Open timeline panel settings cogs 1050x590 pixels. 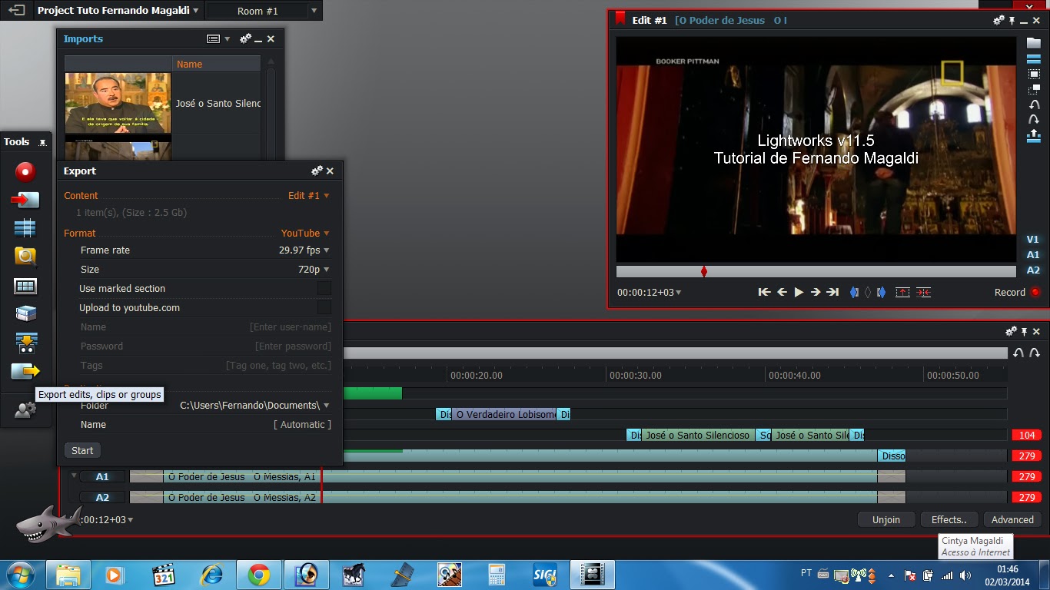pos(1011,331)
